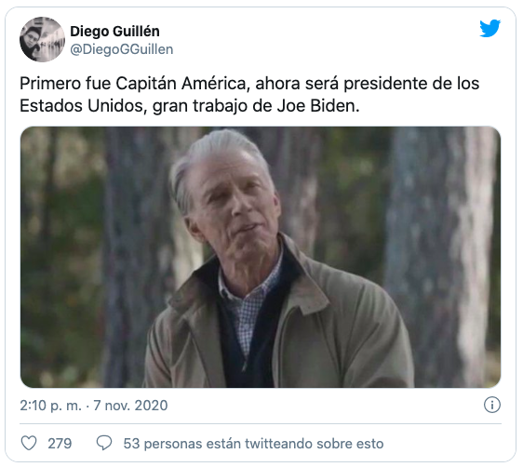Open '53 personas están twitteando sobre esto'

pos(253,444)
